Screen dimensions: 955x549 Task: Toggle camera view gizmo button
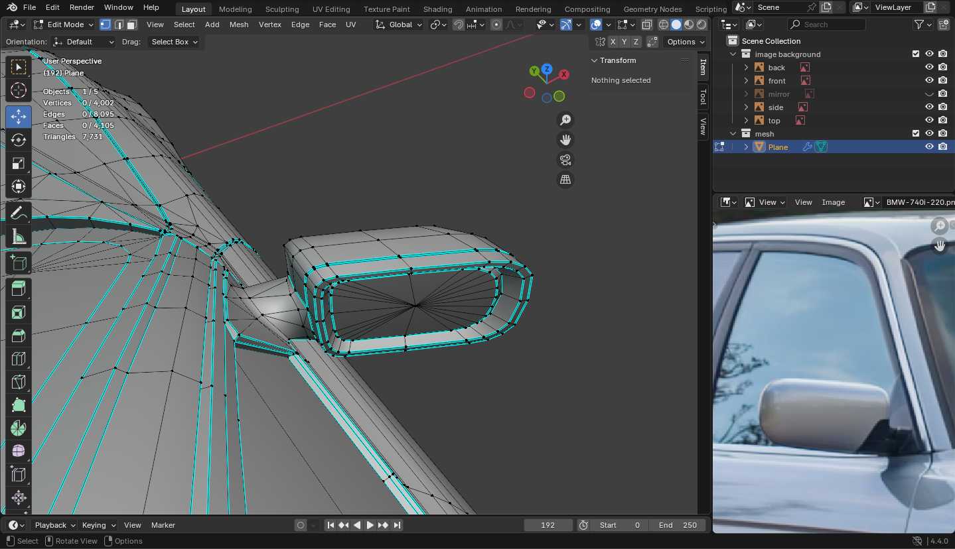click(565, 160)
